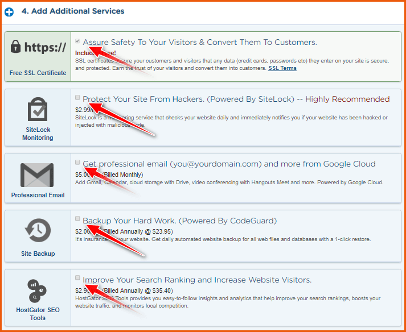Screen dimensions: 406x332
Task: Click 'Get professional email' heading text
Action: click(229, 164)
